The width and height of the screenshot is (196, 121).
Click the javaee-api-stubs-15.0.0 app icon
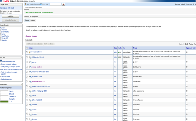click(x=31, y=67)
